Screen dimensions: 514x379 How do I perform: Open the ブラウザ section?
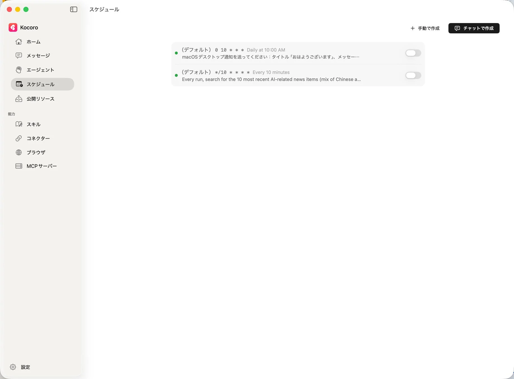(x=42, y=152)
